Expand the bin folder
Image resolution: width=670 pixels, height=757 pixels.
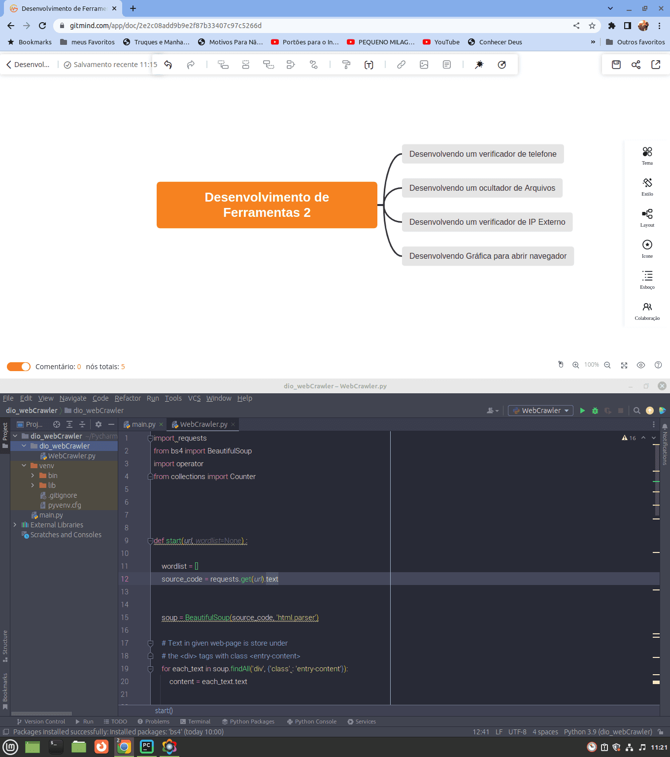tap(33, 475)
